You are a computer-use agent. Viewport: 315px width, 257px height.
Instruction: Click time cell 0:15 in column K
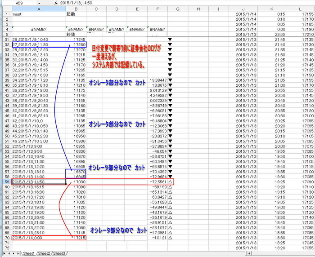[x=272, y=14]
